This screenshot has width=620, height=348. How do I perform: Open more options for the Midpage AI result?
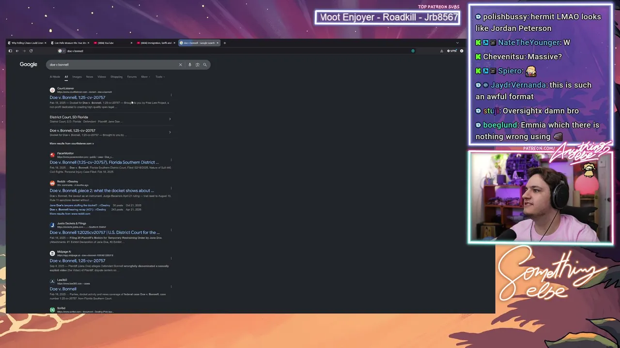click(x=171, y=258)
